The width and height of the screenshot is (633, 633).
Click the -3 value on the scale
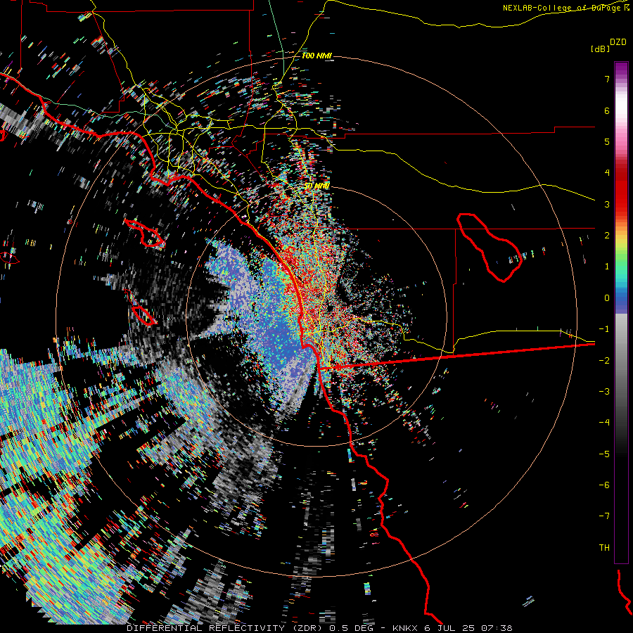604,392
